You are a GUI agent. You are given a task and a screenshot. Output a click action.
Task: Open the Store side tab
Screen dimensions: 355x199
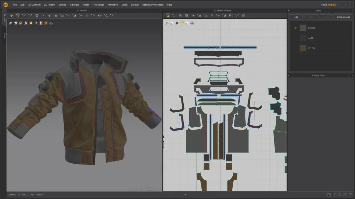pyautogui.click(x=4, y=36)
